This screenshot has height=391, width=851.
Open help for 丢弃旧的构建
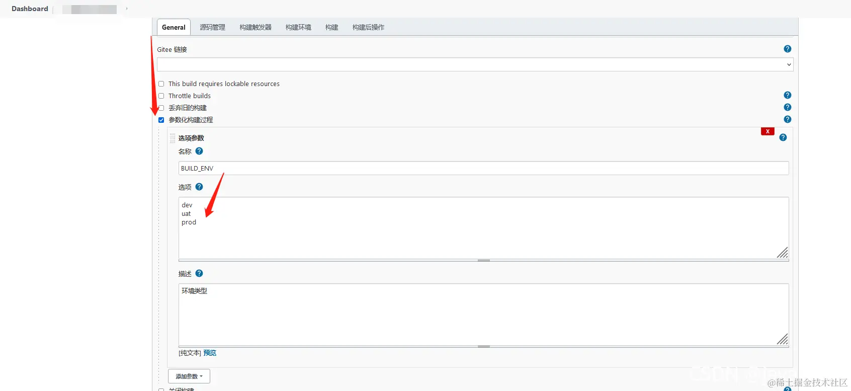pyautogui.click(x=788, y=107)
